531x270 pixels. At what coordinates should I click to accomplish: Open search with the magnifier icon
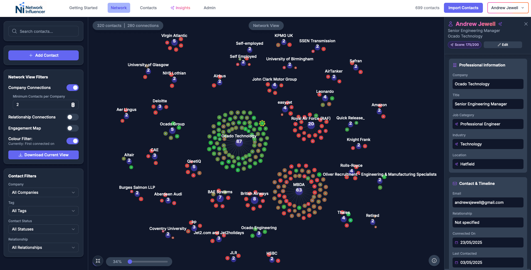pyautogui.click(x=15, y=31)
